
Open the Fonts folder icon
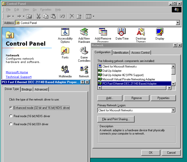(x=65, y=51)
